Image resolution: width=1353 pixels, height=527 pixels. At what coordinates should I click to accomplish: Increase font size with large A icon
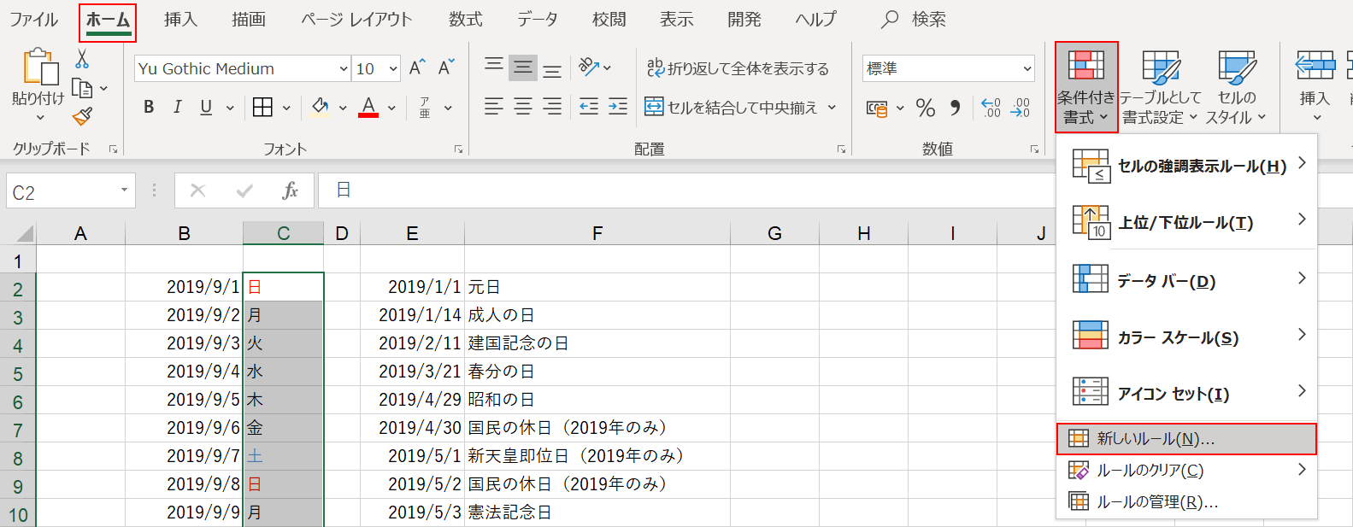417,68
